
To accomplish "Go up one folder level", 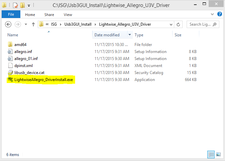I will pyautogui.click(x=33, y=24).
